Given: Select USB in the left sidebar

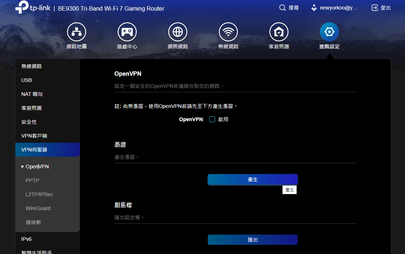Looking at the screenshot, I should (48, 80).
